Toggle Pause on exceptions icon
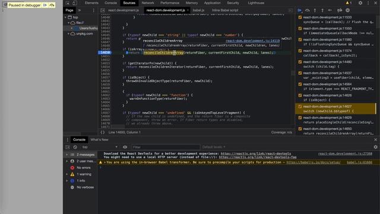This screenshot has height=214, width=380. coord(347,10)
